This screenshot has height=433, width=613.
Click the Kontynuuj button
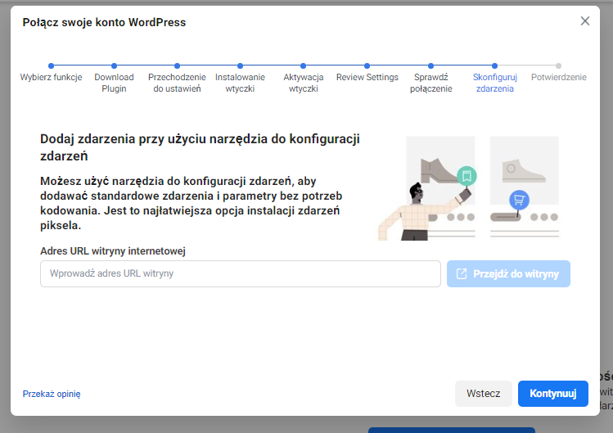click(552, 394)
